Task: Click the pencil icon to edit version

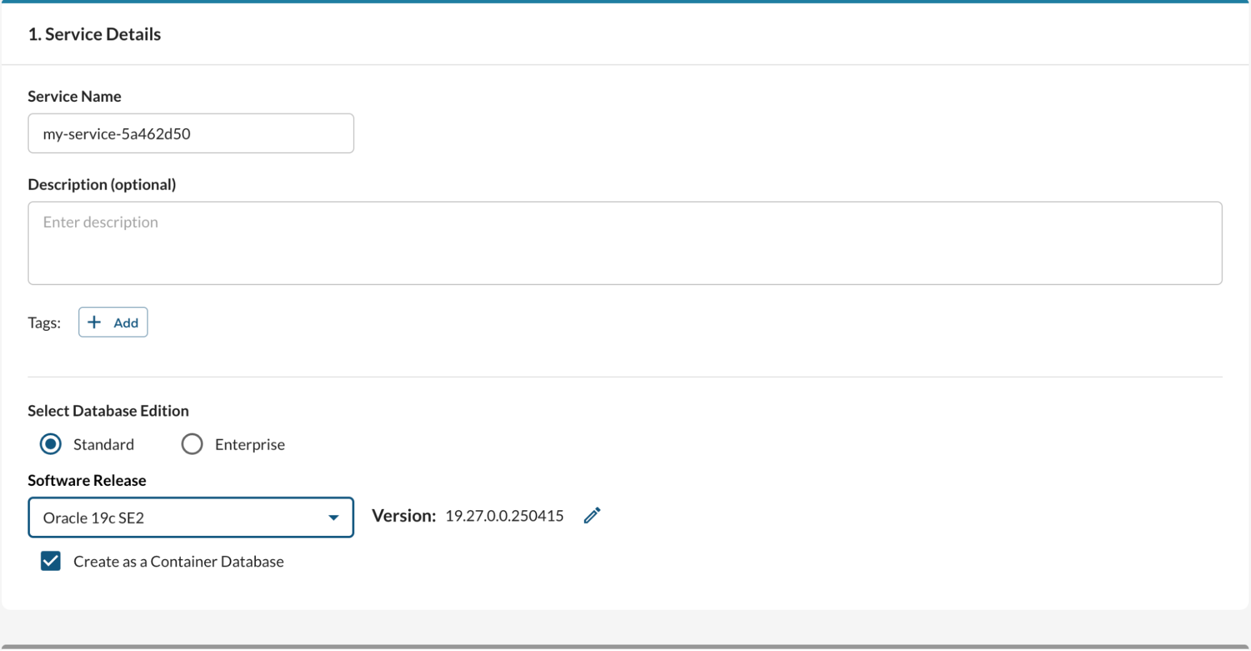Action: (592, 515)
